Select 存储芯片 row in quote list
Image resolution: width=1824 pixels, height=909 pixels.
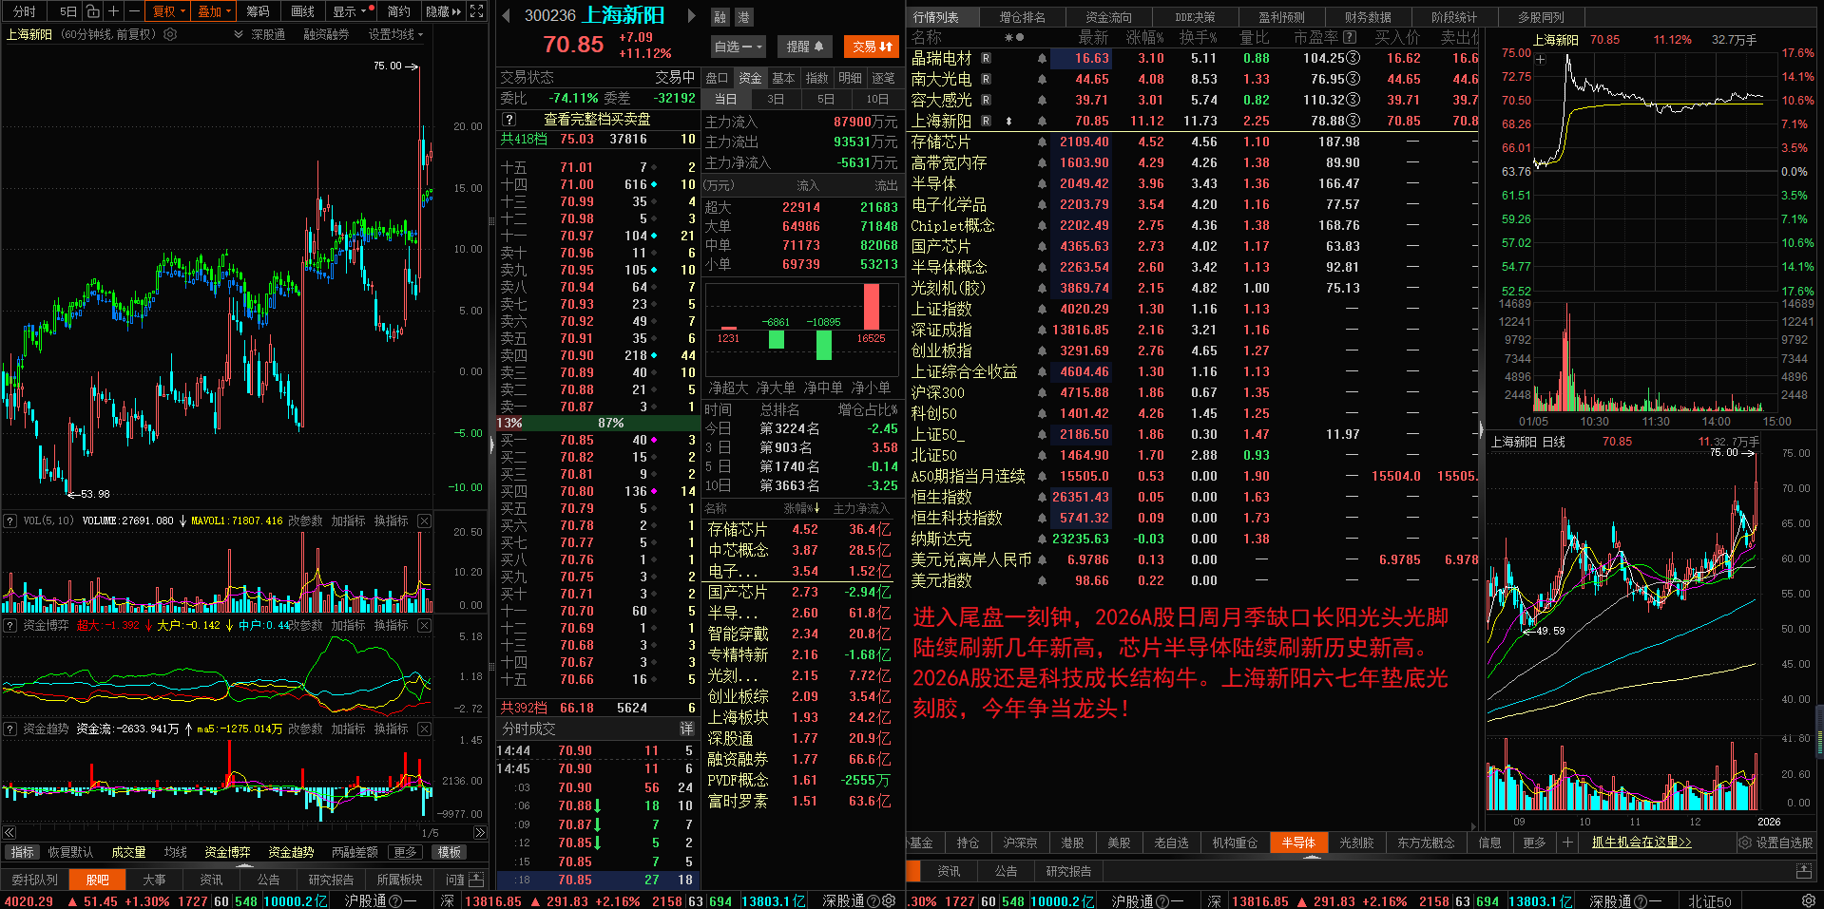click(1193, 142)
